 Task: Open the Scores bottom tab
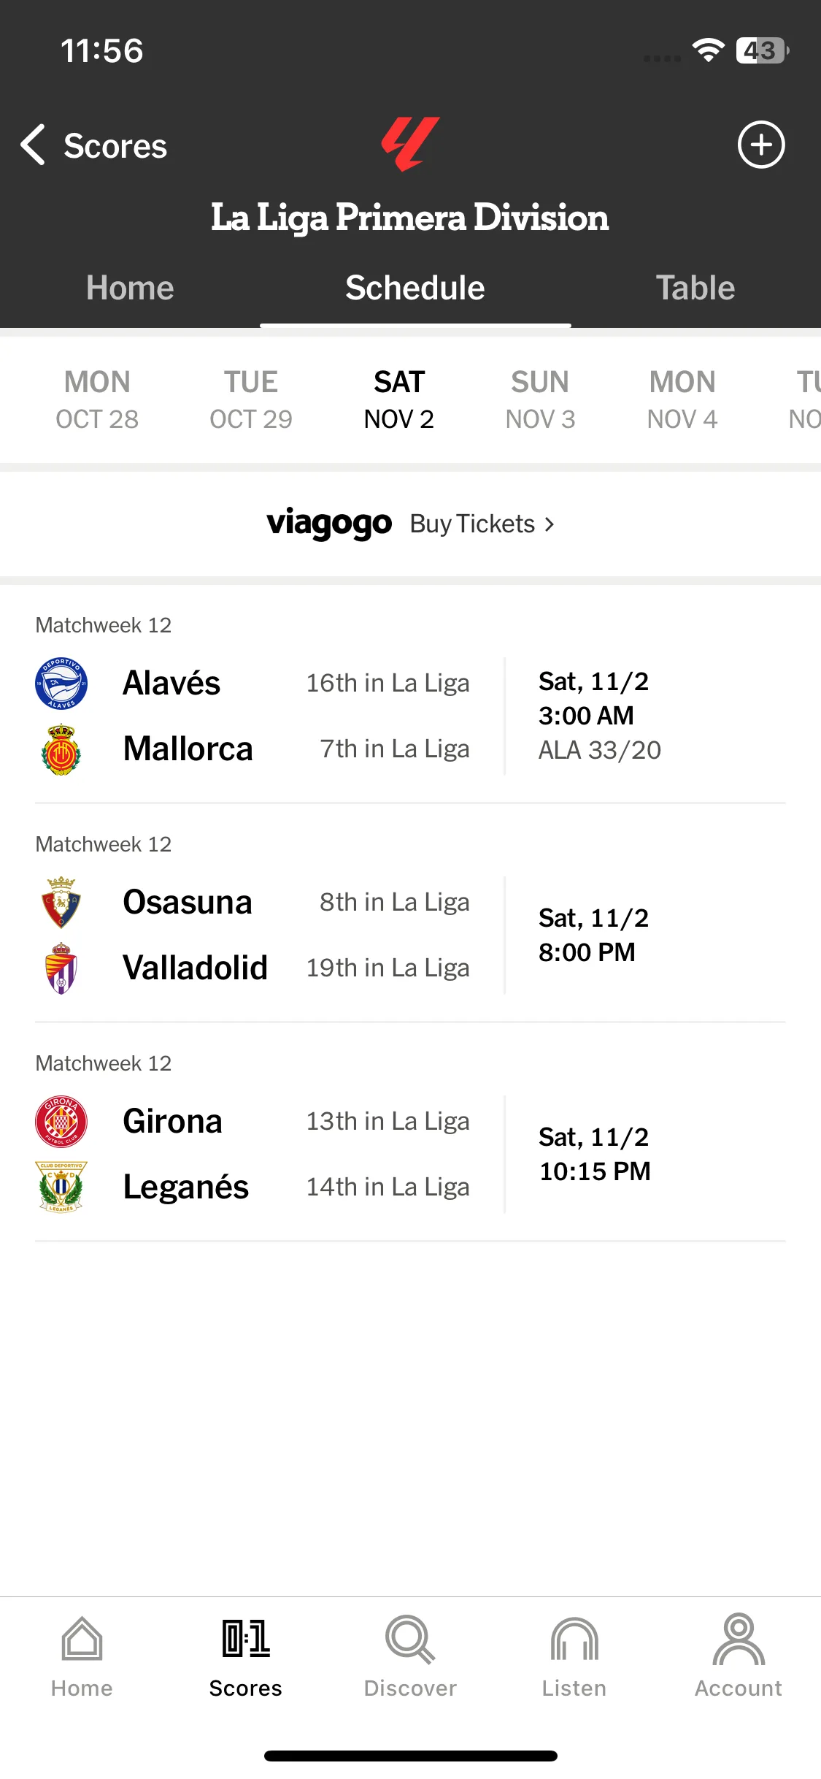[x=246, y=1656]
